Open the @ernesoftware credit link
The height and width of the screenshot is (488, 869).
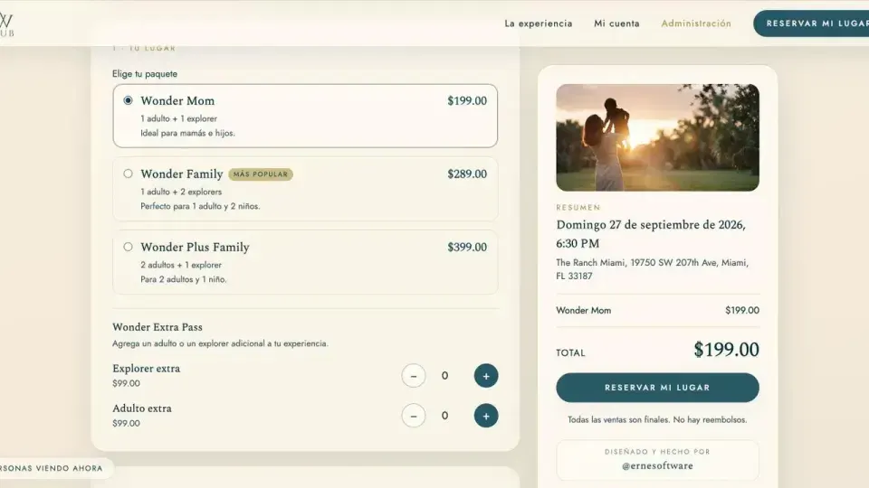(657, 466)
